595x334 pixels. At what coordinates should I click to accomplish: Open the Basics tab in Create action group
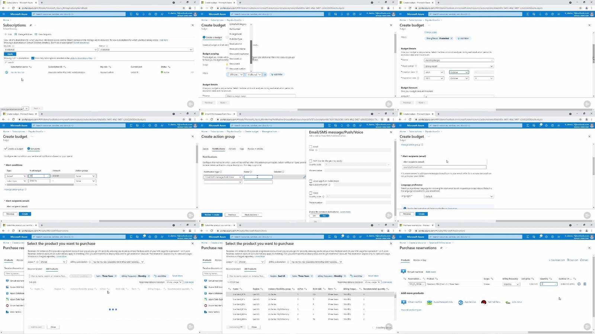click(x=205, y=149)
